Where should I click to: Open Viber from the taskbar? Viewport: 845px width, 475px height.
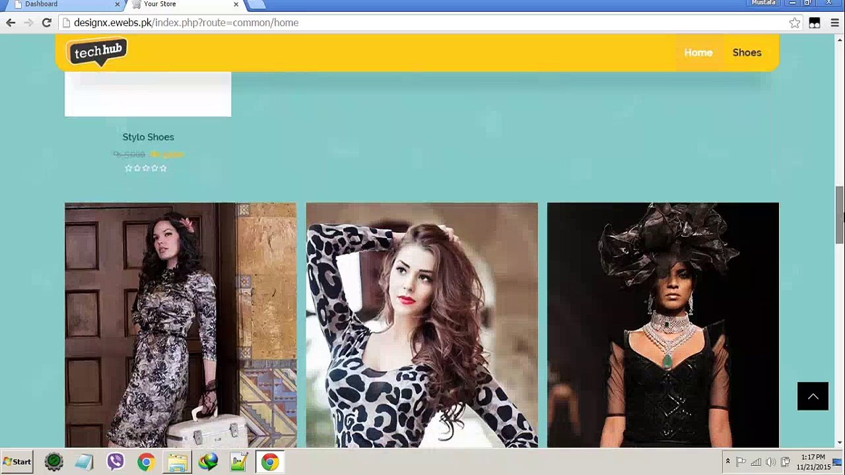(116, 462)
